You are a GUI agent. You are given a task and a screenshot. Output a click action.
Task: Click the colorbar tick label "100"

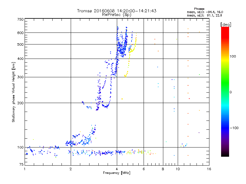(x=233, y=56)
